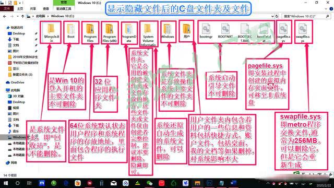Open recent locations dropdown arrow
334x188 pixels.
coord(17,16)
